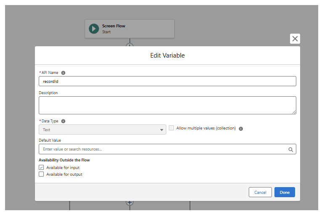The width and height of the screenshot is (322, 214).
Task: Click the plus add-element icon below the dialog
Action: (x=130, y=202)
